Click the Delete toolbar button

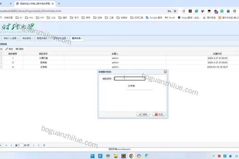point(20,49)
